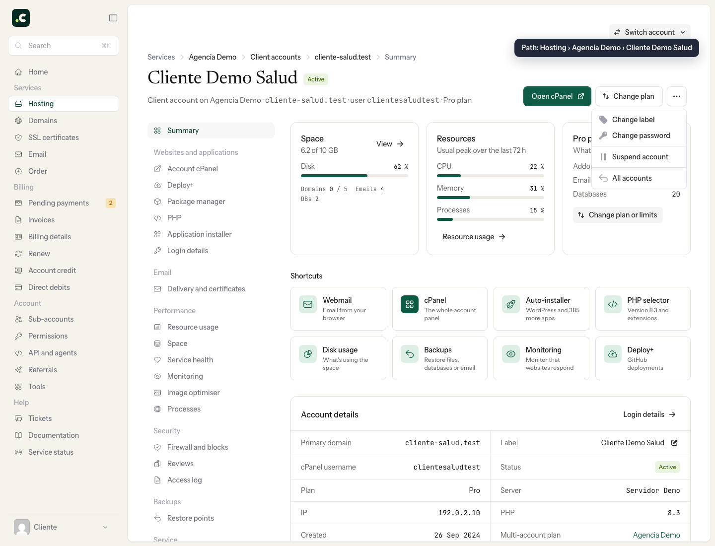Open Restore points under Backups

pos(211,518)
